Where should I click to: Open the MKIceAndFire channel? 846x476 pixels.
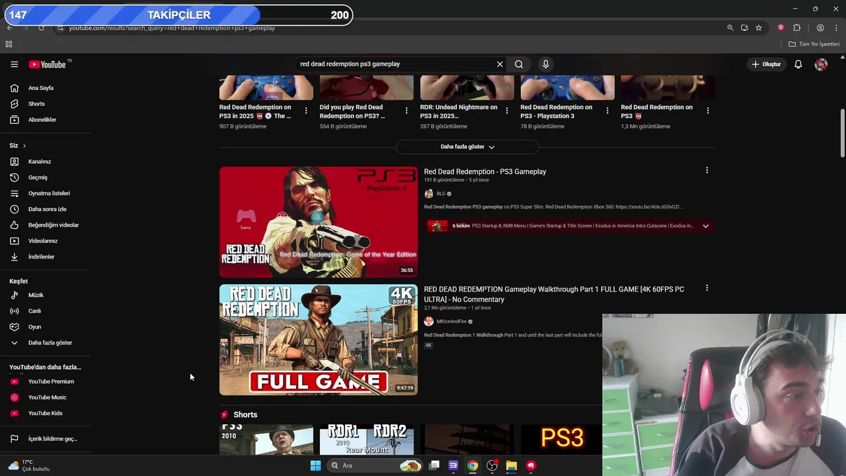tap(451, 321)
